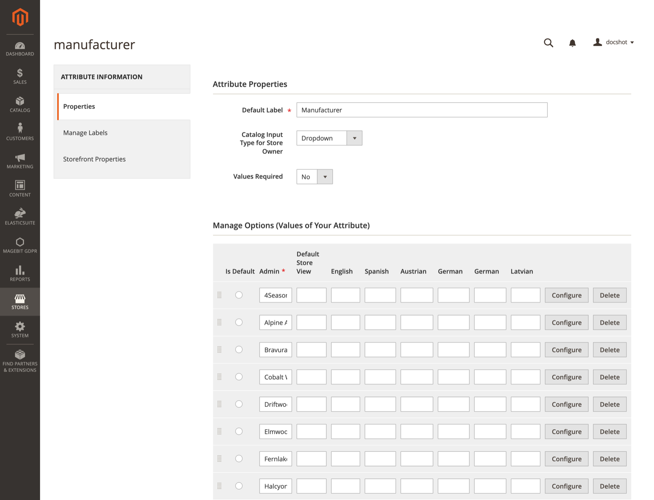
Task: Open the notifications bell icon
Action: [572, 43]
